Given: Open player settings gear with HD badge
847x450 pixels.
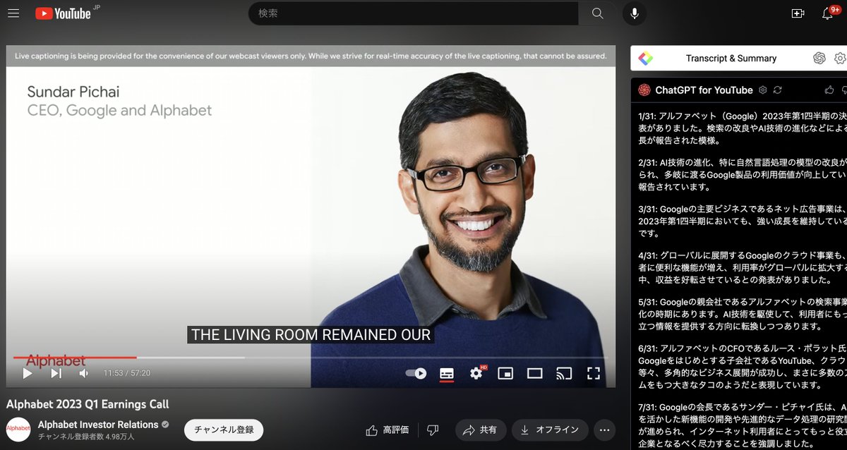Looking at the screenshot, I should [477, 372].
